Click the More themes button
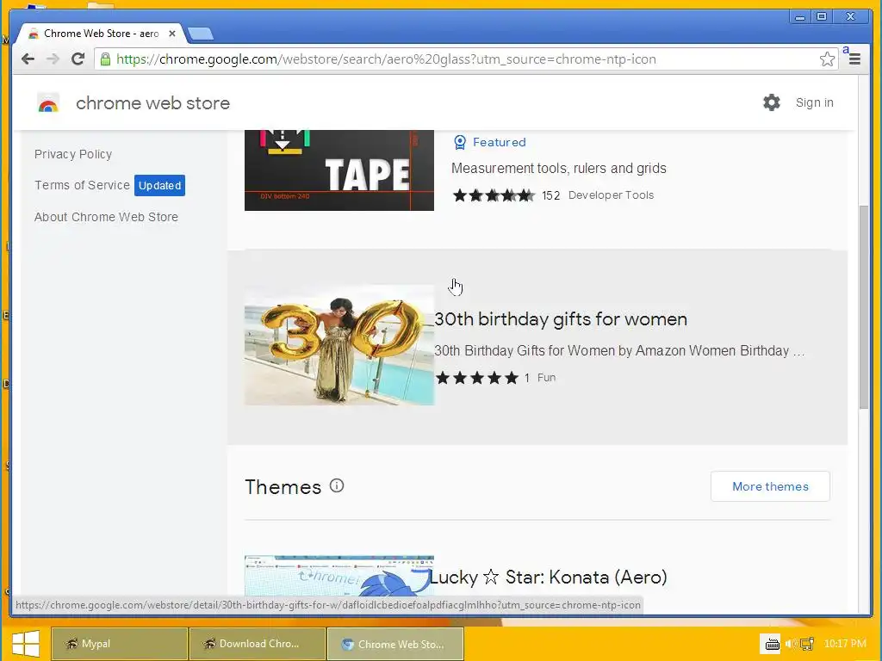Screen dimensions: 882x661 (x=770, y=486)
